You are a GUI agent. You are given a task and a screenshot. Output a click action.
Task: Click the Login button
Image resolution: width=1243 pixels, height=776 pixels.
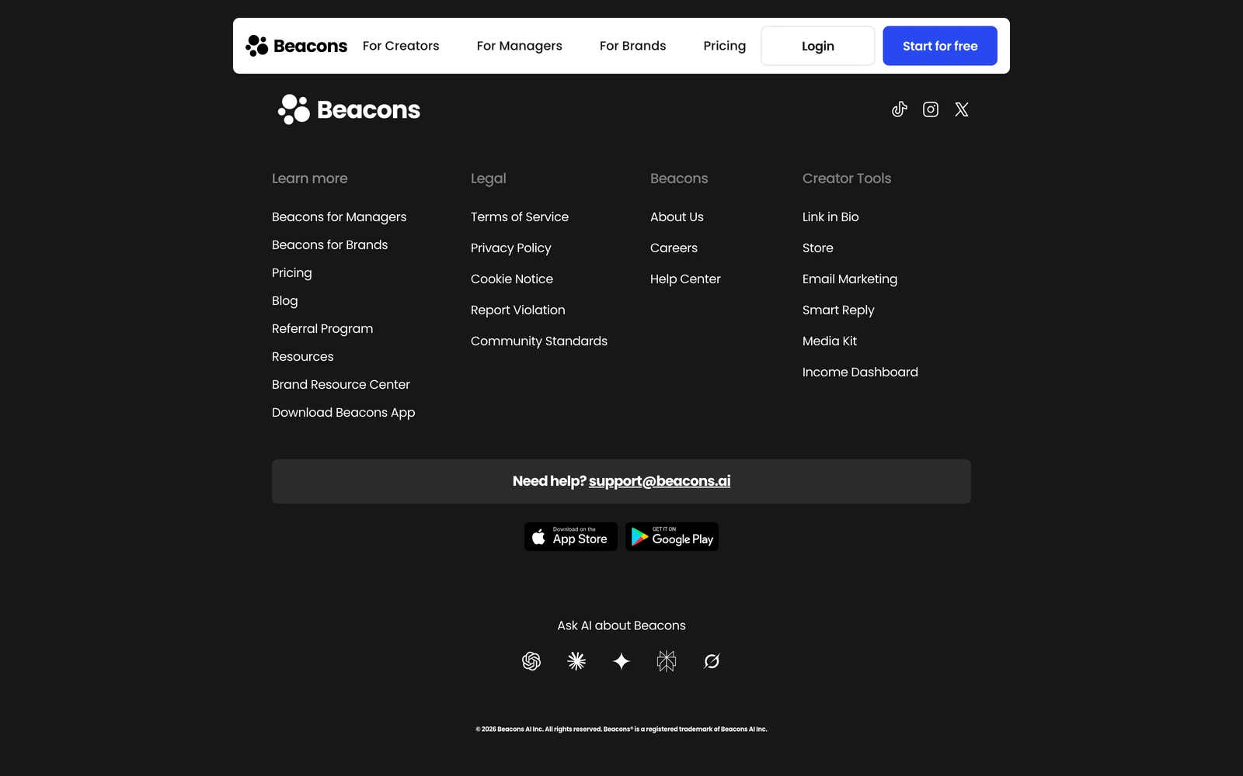point(818,46)
